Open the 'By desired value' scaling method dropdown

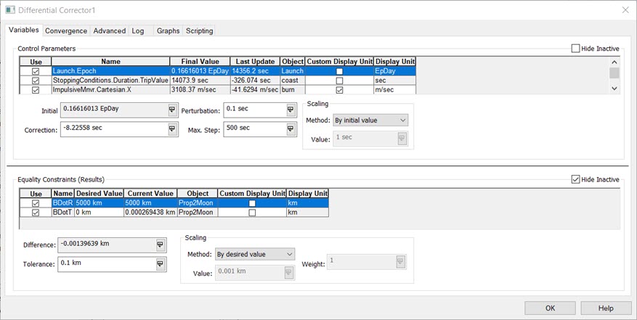pos(254,254)
